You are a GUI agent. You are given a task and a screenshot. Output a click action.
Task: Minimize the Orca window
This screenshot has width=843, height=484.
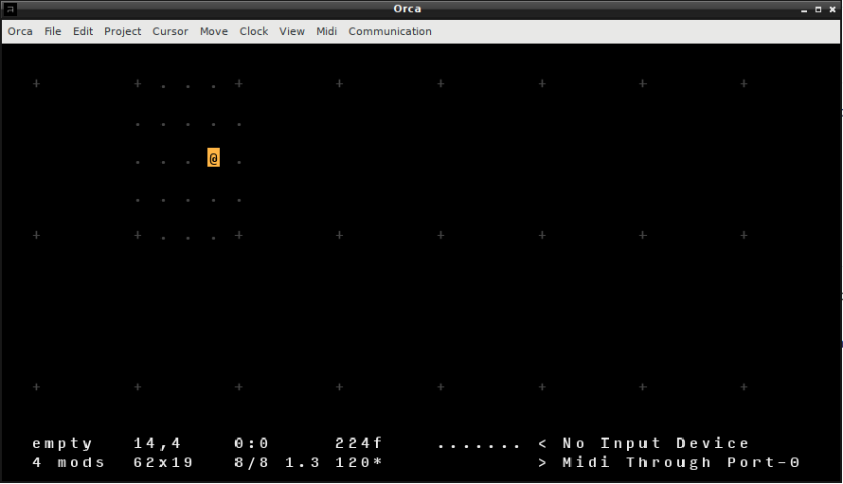pyautogui.click(x=804, y=9)
